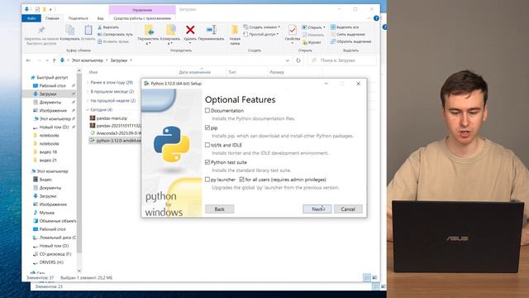Screen dimensions: 529x298
Task: Uncheck Python test suite checkbox
Action: (x=207, y=162)
